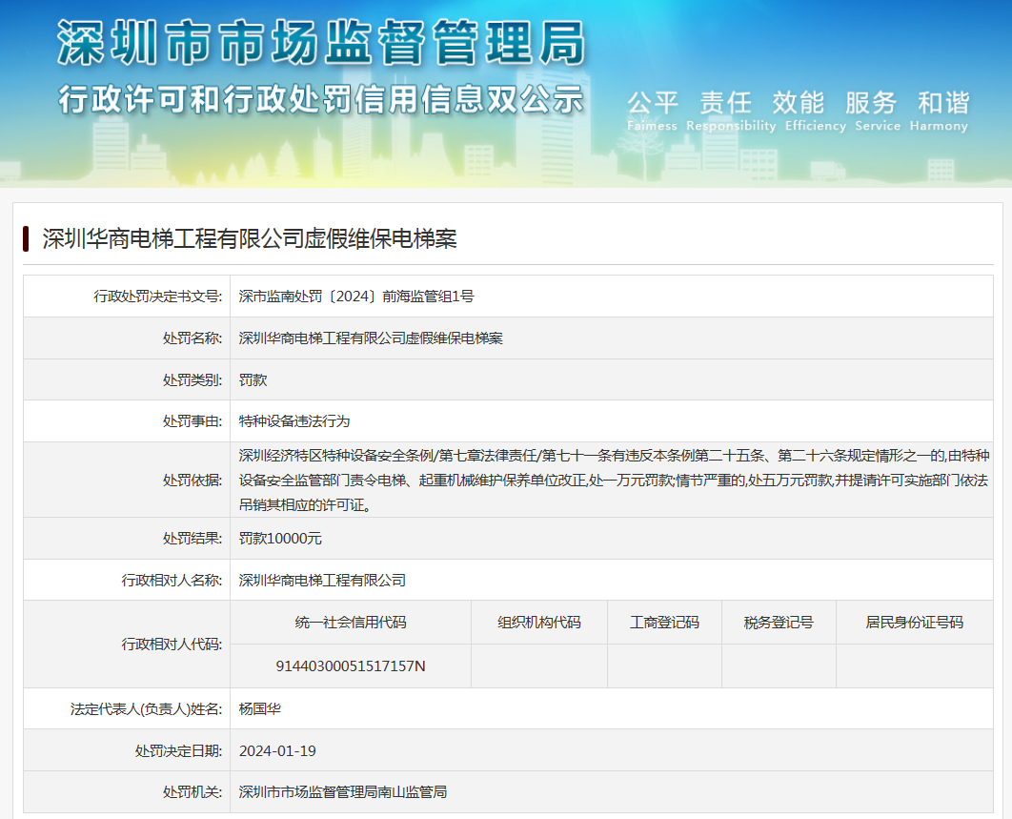Image resolution: width=1012 pixels, height=819 pixels.
Task: Click the legal representative name 杨国华
Action: [260, 708]
